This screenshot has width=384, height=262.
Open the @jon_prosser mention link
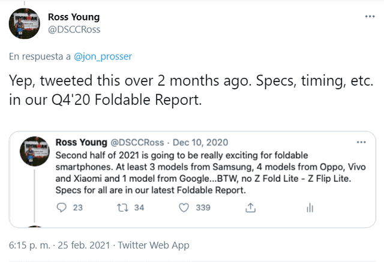point(103,56)
